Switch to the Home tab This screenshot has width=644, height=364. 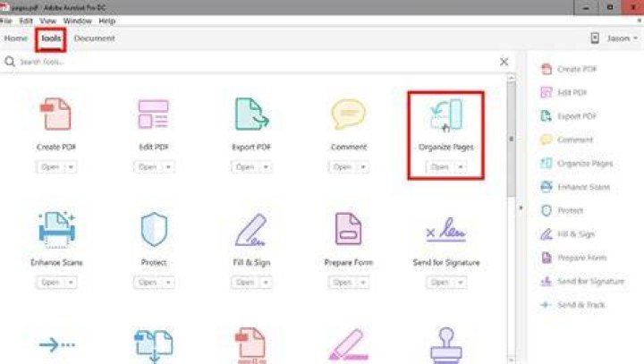point(16,38)
